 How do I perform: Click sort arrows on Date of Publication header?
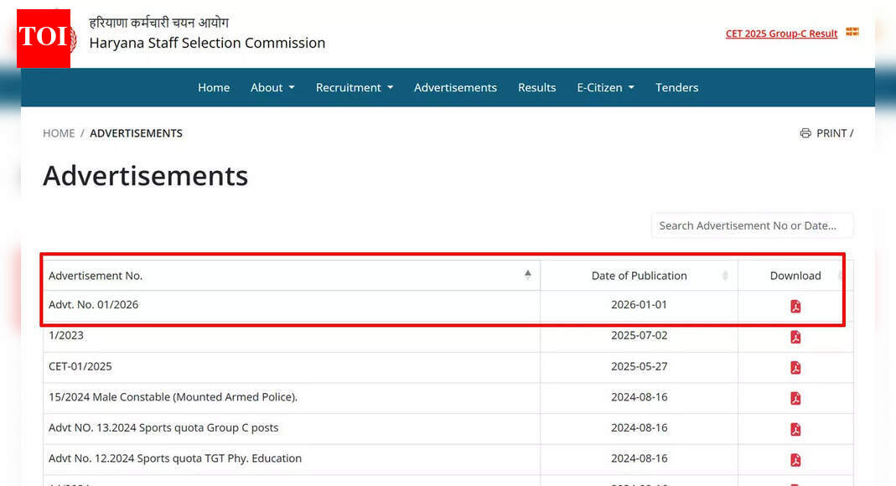[x=723, y=276]
